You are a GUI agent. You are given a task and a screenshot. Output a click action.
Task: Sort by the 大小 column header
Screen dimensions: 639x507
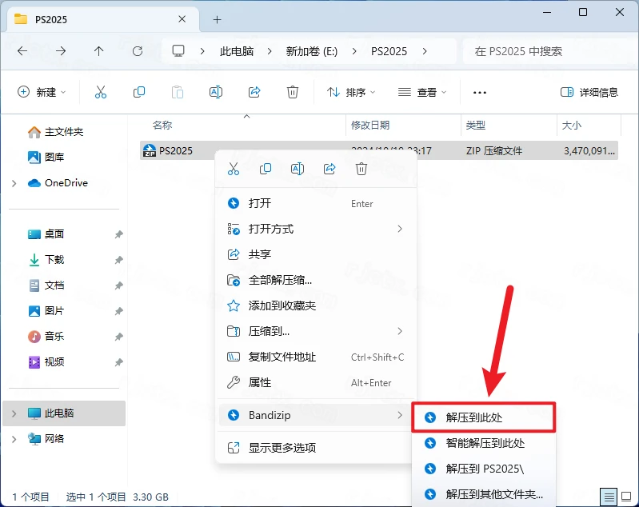point(572,125)
